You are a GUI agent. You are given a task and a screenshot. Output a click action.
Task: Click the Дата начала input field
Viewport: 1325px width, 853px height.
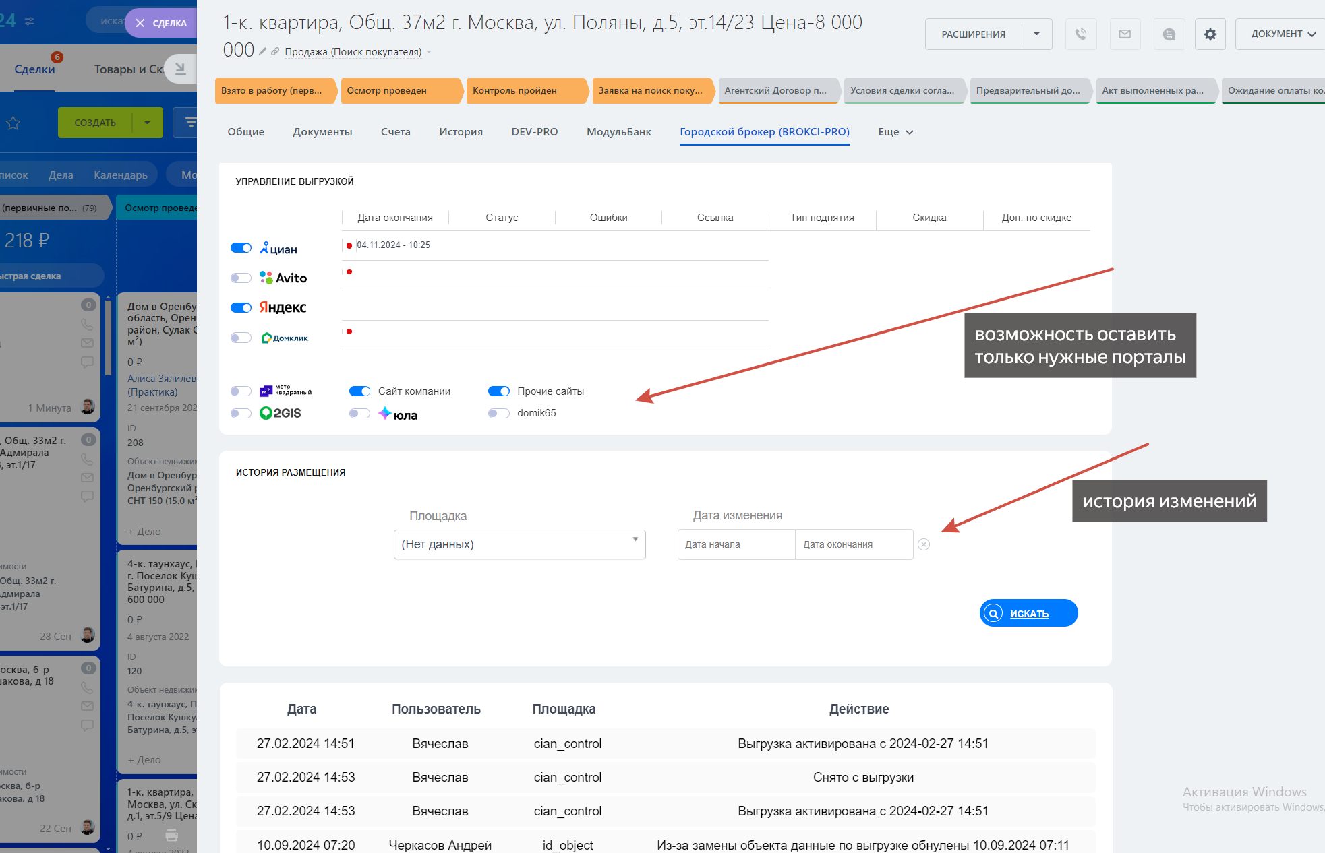point(736,544)
